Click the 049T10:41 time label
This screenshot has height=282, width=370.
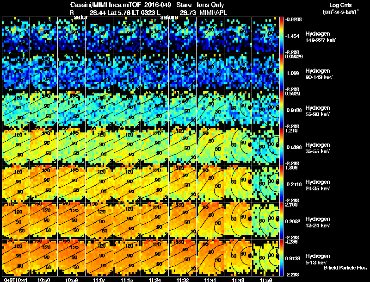(16, 280)
